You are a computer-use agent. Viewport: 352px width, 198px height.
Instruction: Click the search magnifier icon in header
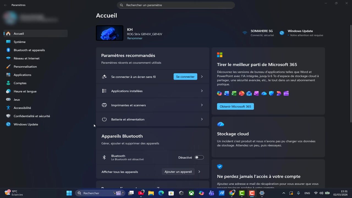pos(122,5)
